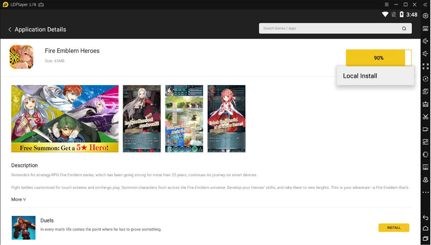Click Duels game icon
Image resolution: width=431 pixels, height=245 pixels.
pyautogui.click(x=24, y=228)
